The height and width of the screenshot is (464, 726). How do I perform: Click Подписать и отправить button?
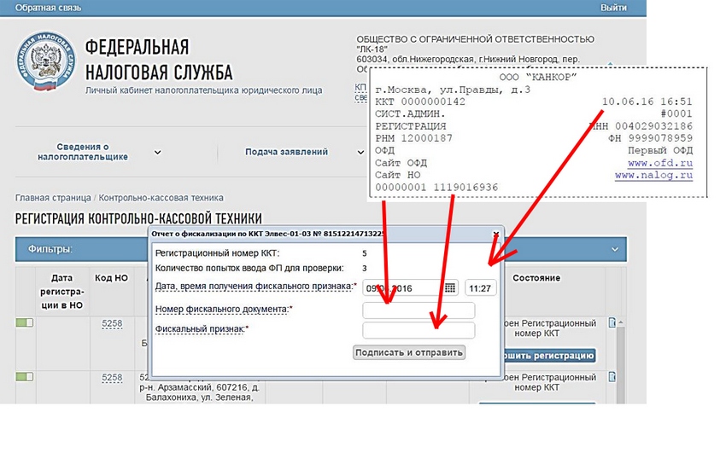[x=409, y=352]
